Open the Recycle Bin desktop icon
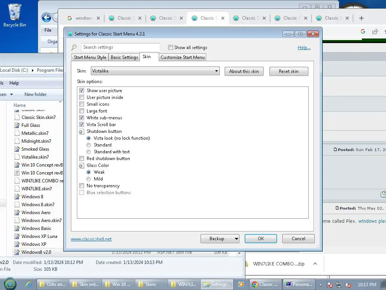 15,15
